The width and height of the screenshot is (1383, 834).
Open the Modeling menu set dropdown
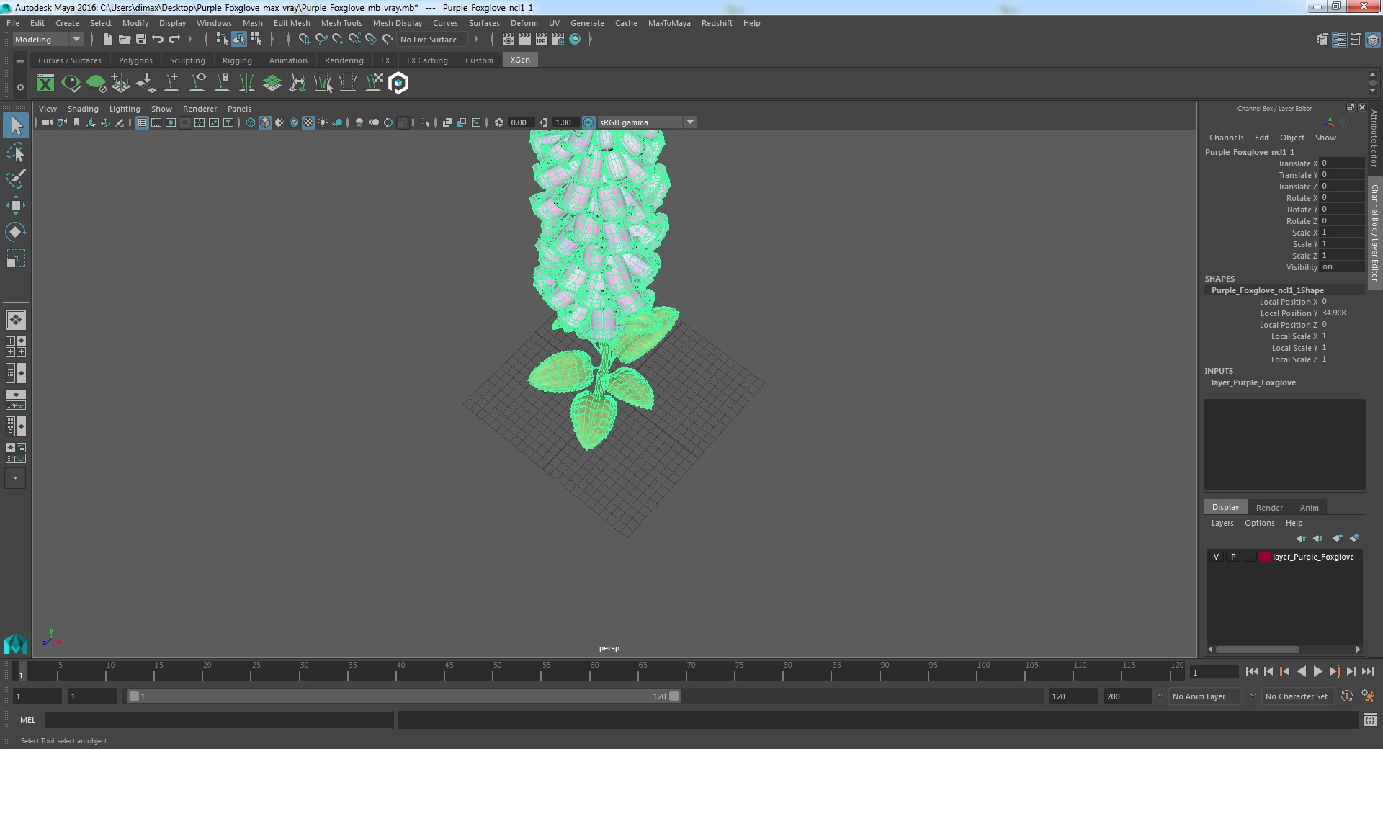[48, 40]
